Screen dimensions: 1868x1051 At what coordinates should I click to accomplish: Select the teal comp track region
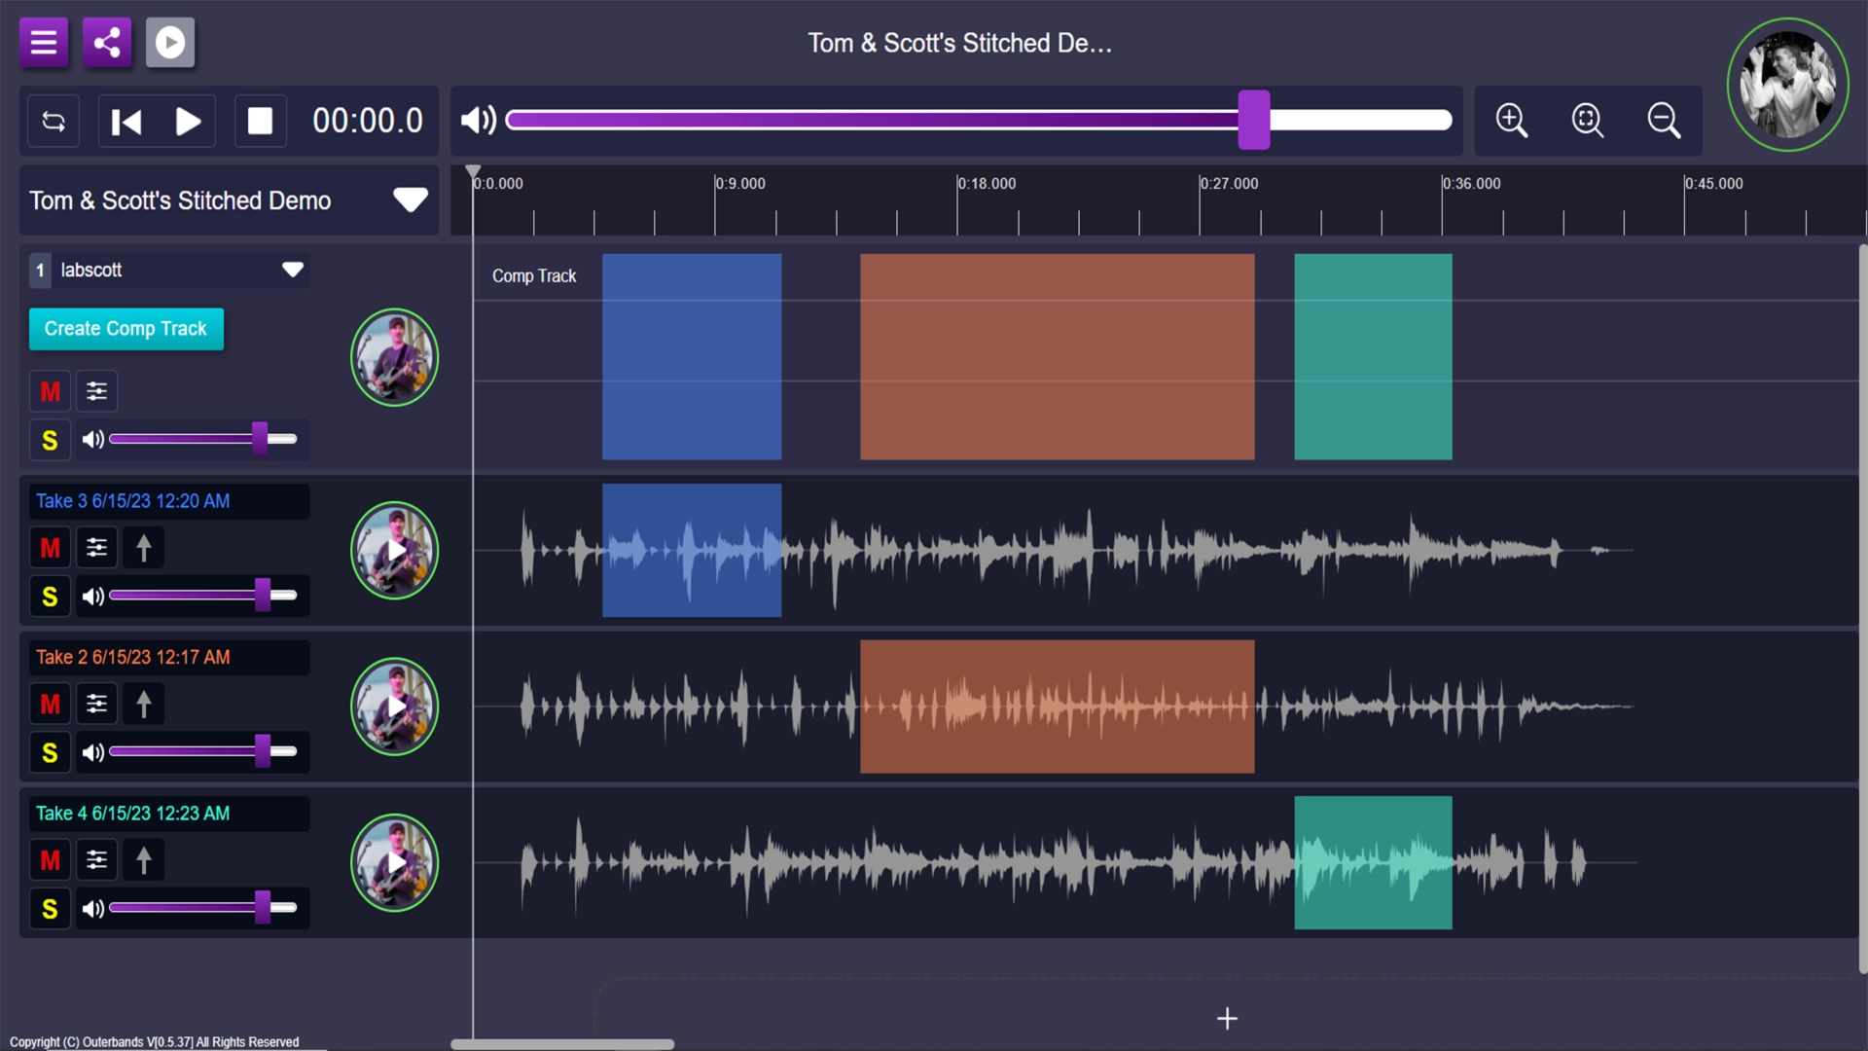coord(1373,357)
